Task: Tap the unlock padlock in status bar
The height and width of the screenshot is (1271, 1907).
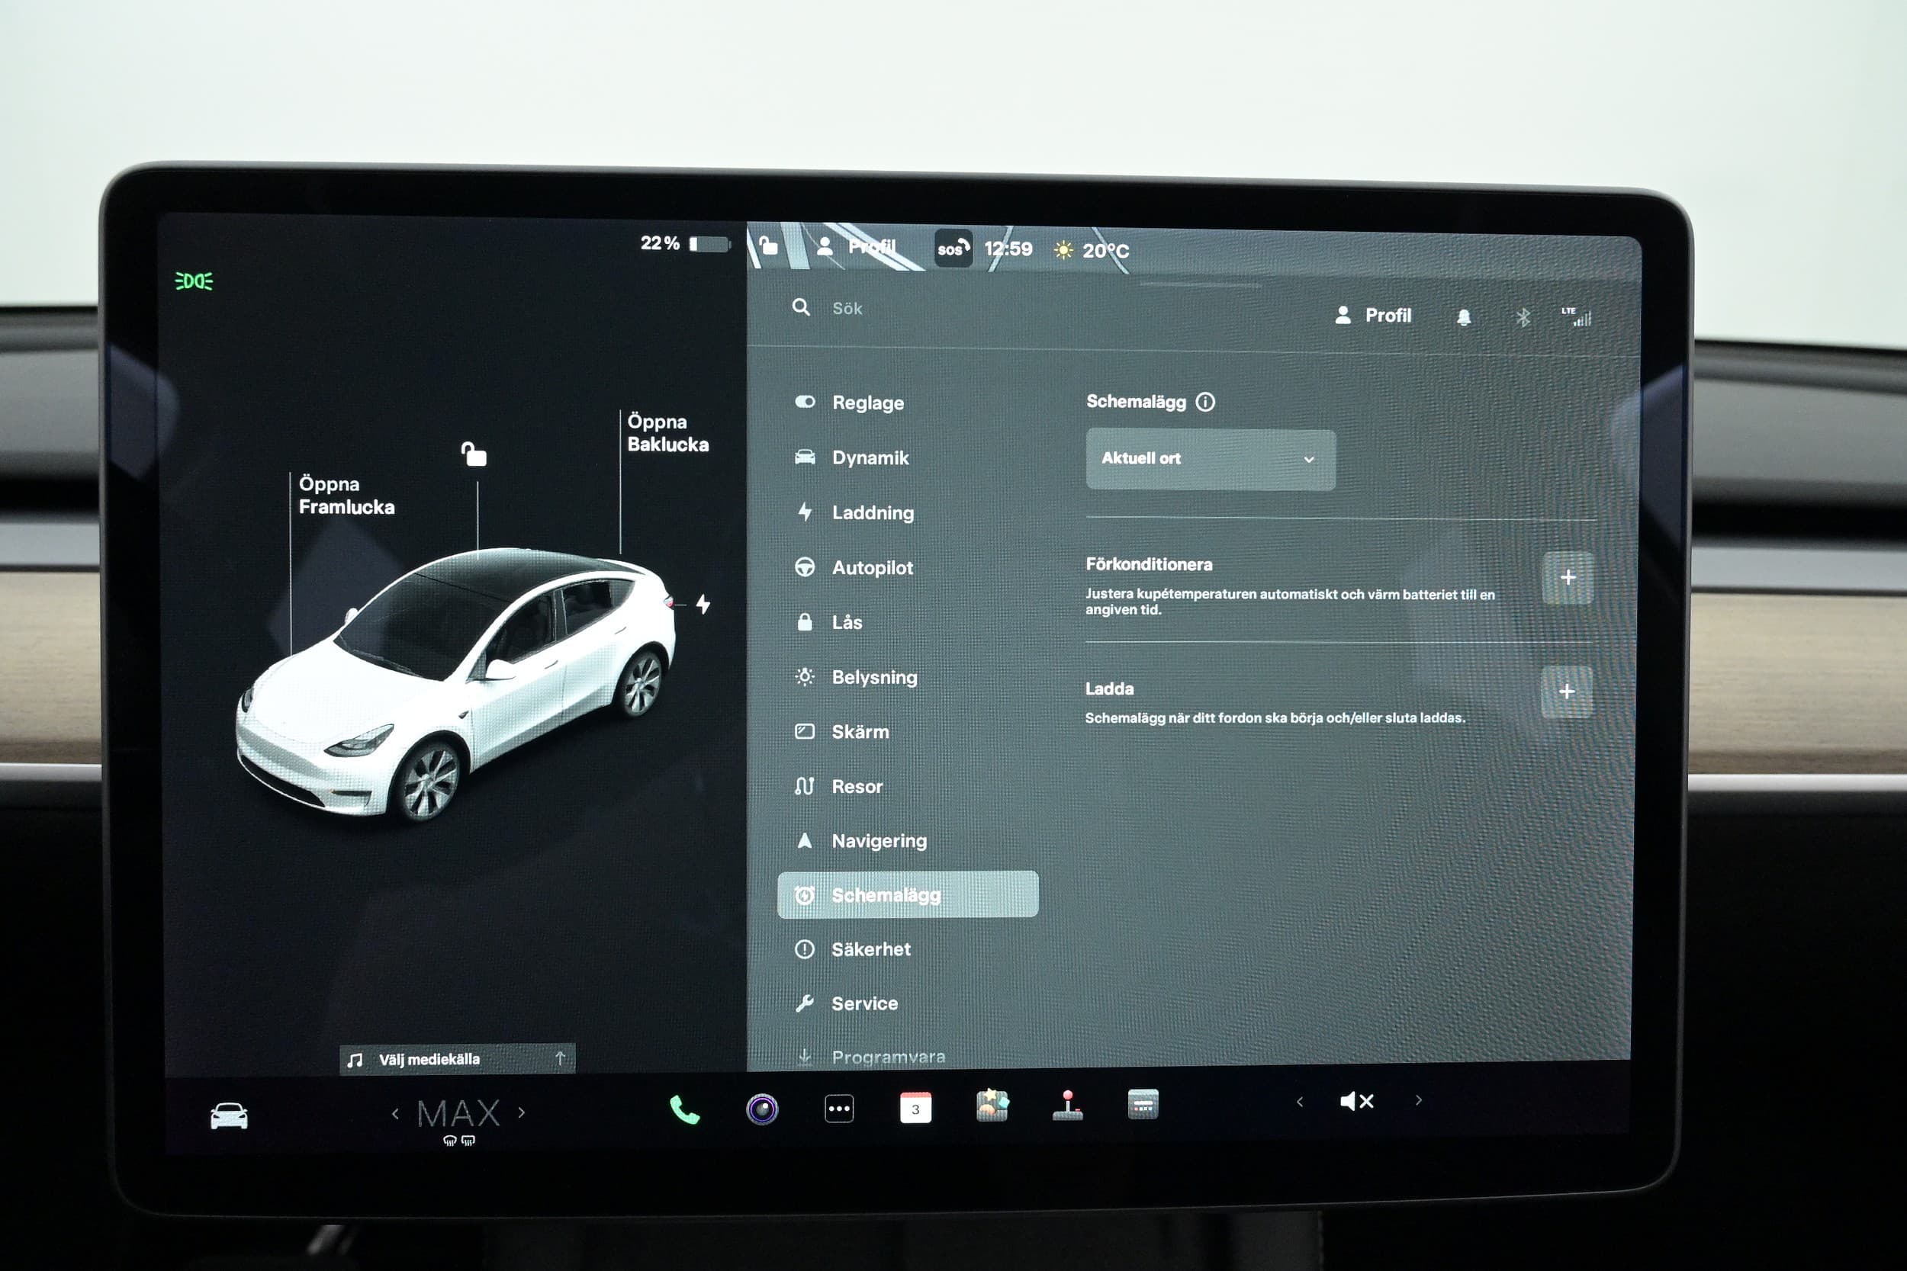Action: [767, 245]
